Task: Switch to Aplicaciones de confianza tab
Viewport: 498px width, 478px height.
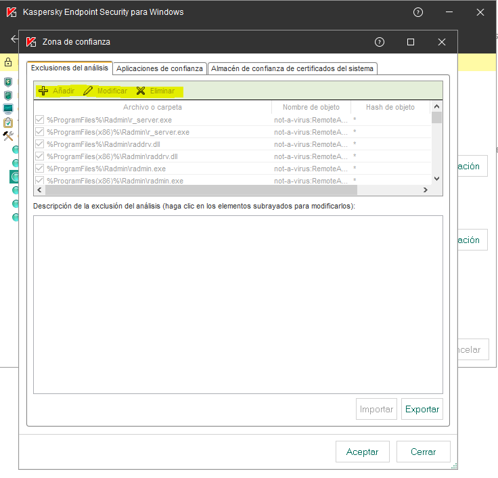Action: coord(160,68)
